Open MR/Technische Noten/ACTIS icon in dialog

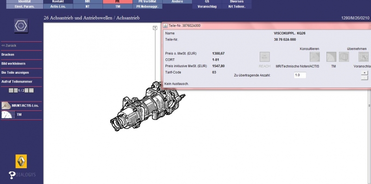315,57
